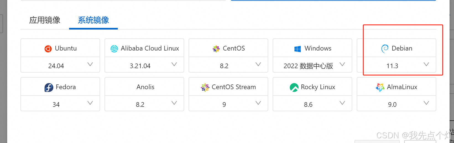This screenshot has width=454, height=143.
Task: Click the Alibaba Cloud Linux logo icon
Action: 114,49
